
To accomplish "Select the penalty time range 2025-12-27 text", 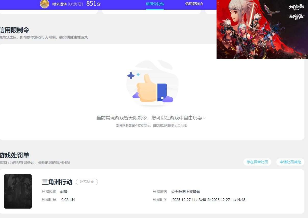I will 209,200.
